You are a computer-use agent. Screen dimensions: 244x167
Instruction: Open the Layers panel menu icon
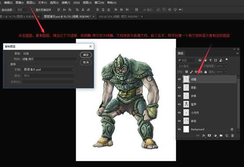click(x=237, y=53)
